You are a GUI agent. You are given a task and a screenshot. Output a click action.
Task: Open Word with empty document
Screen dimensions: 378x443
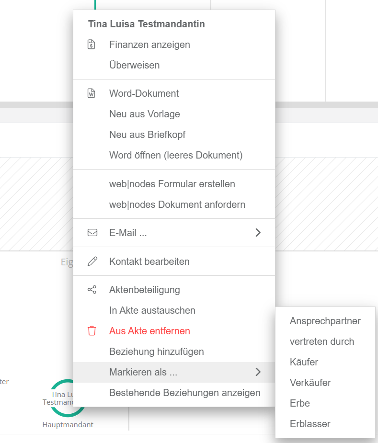(176, 155)
